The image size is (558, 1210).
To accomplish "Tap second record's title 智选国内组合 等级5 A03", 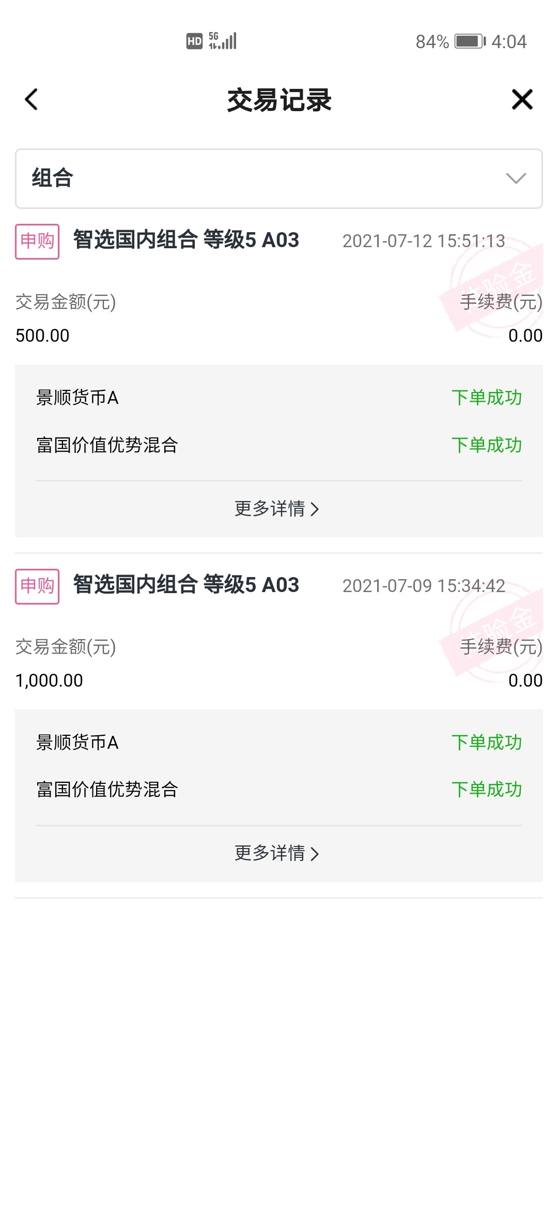I will [x=186, y=585].
